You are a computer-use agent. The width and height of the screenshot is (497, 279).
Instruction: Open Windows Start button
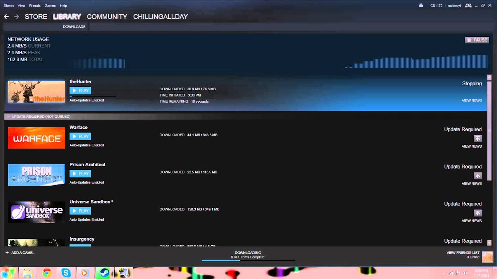pyautogui.click(x=8, y=273)
